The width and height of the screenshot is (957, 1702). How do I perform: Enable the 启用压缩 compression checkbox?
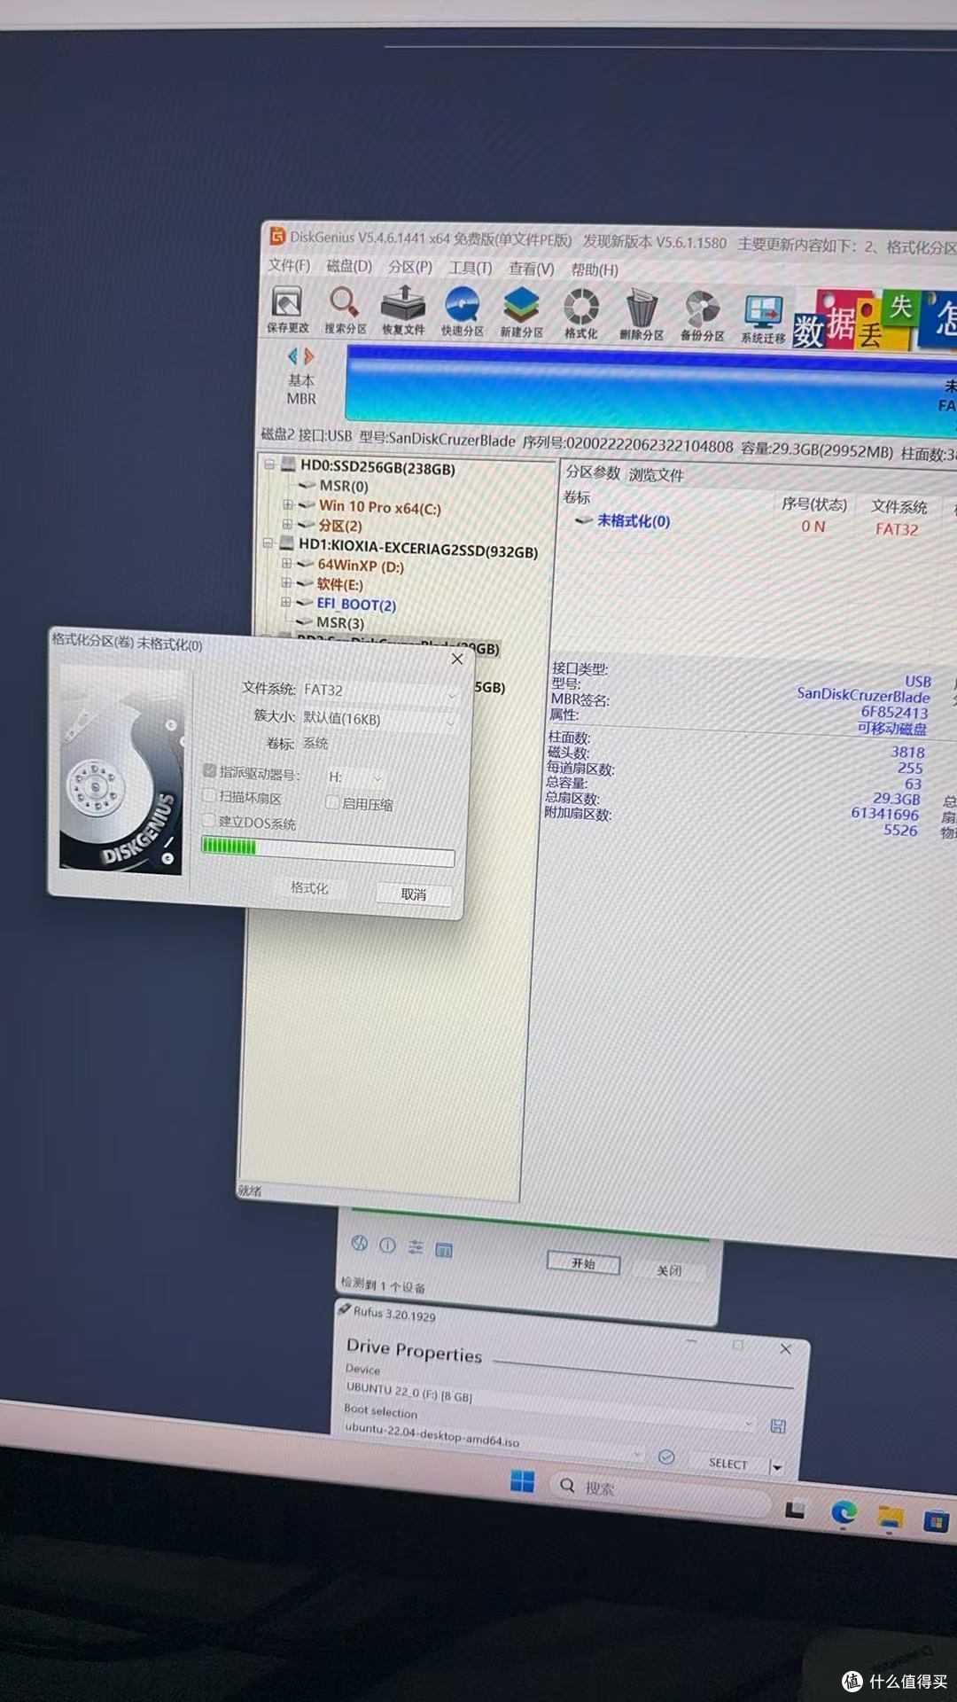click(332, 801)
